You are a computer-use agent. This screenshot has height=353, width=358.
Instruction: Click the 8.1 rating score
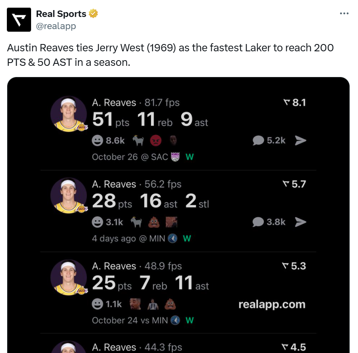click(295, 103)
